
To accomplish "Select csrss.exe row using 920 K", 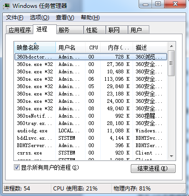I will tap(91, 153).
